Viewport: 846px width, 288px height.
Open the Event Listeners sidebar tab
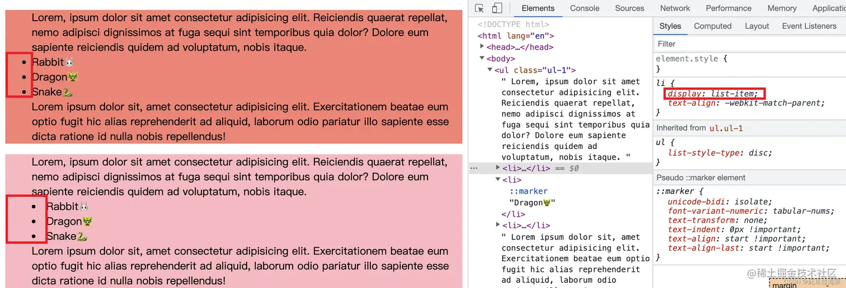(x=809, y=26)
